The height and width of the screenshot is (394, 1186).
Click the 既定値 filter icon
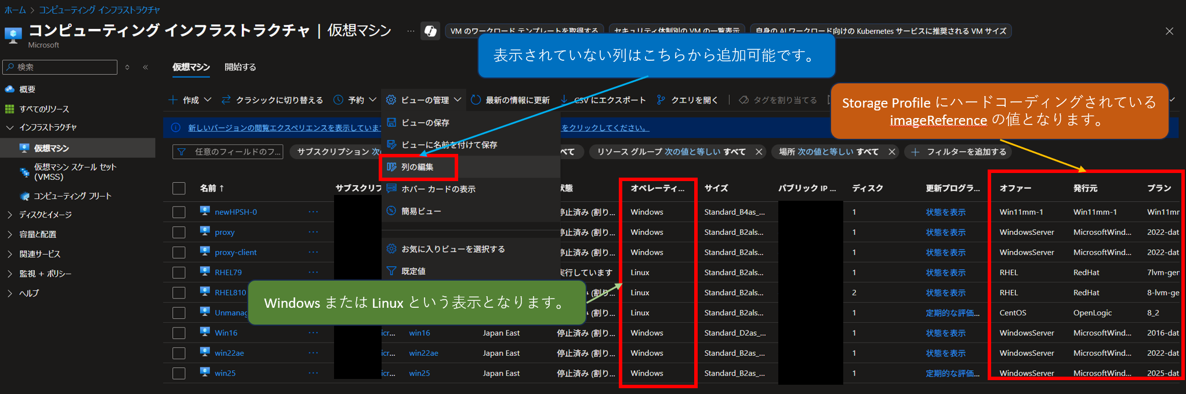click(391, 271)
